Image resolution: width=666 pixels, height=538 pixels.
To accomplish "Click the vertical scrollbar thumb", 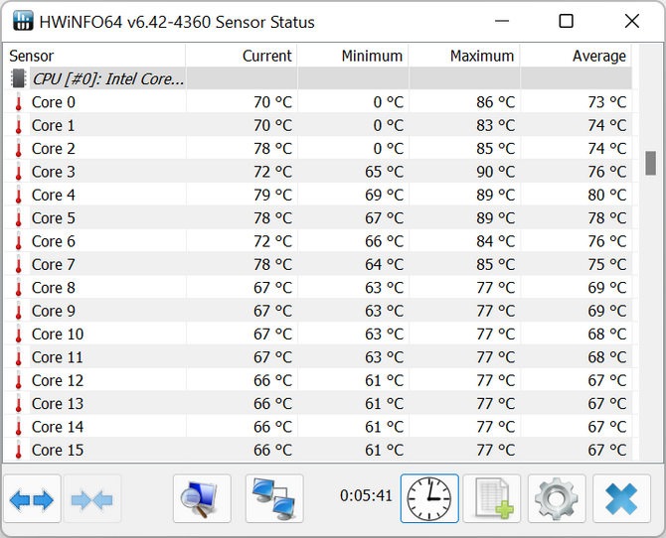I will [x=650, y=163].
